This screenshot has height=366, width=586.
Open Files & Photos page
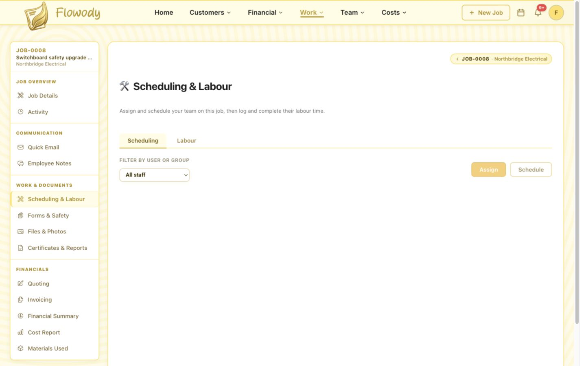[55, 232]
